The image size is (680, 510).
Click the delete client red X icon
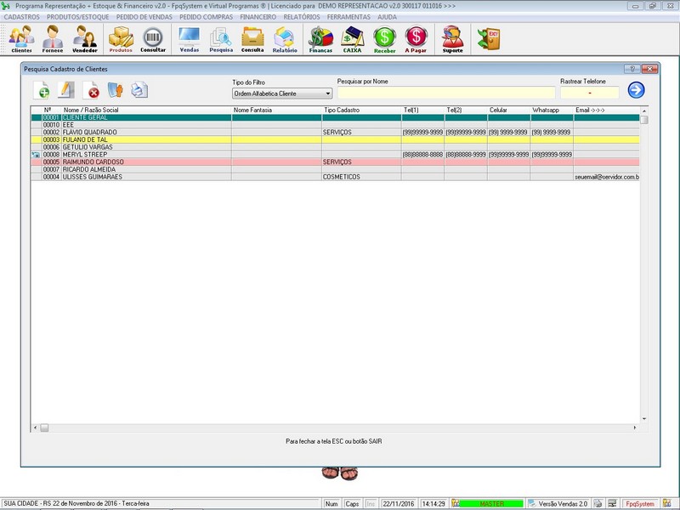click(90, 90)
